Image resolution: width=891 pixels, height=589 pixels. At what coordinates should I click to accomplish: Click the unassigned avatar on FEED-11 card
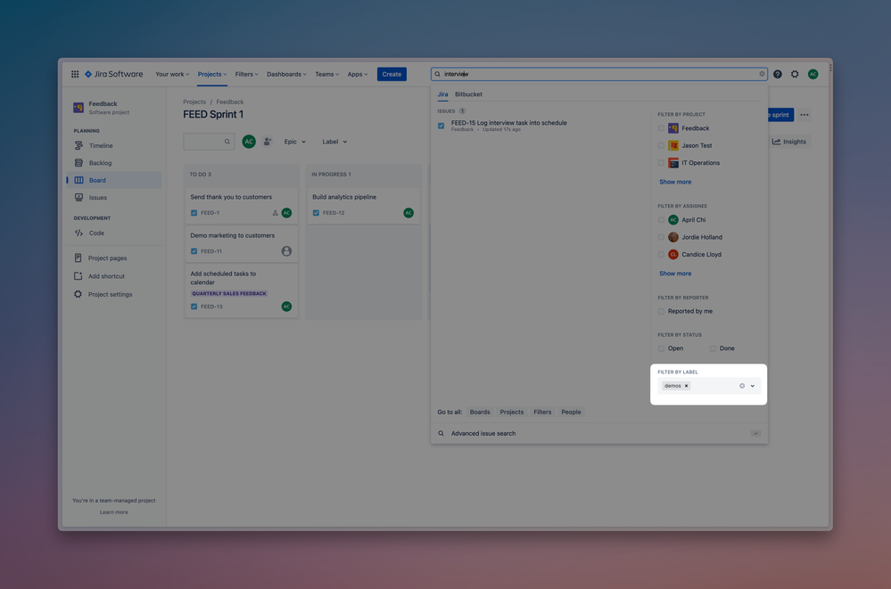(286, 251)
